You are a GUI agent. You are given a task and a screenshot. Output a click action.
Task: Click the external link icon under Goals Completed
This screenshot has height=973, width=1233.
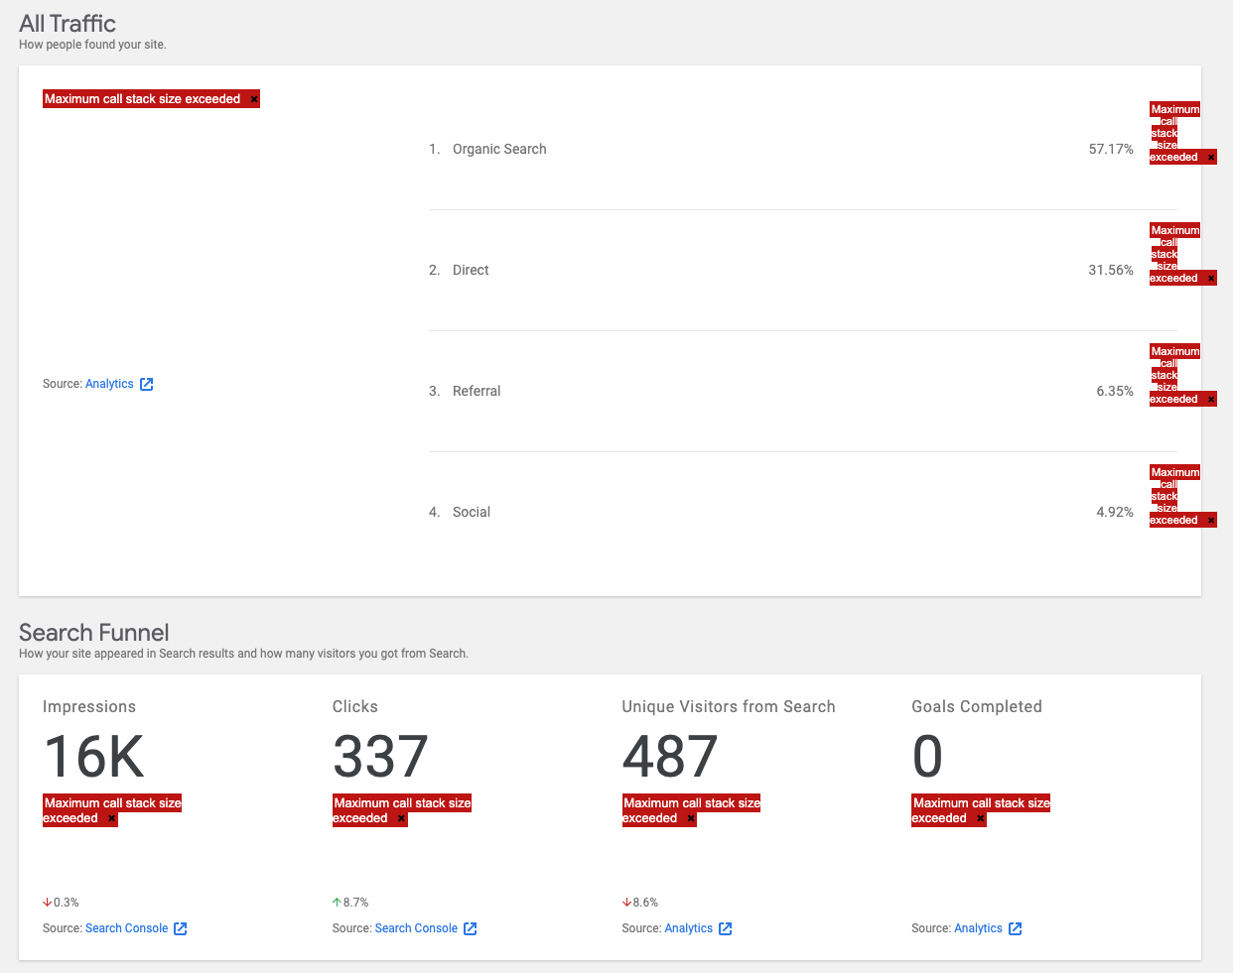pyautogui.click(x=1015, y=928)
